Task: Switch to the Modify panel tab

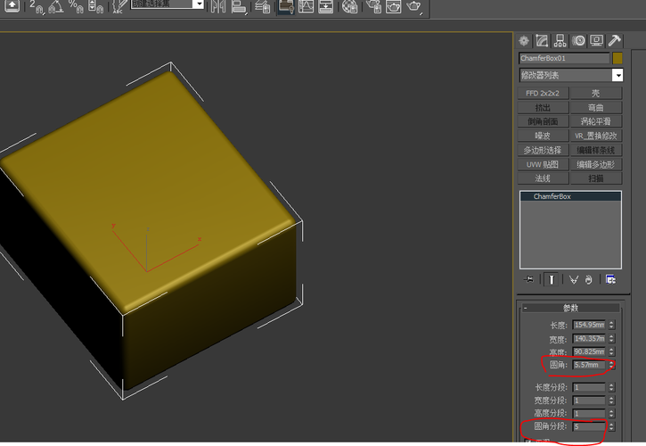Action: (542, 40)
